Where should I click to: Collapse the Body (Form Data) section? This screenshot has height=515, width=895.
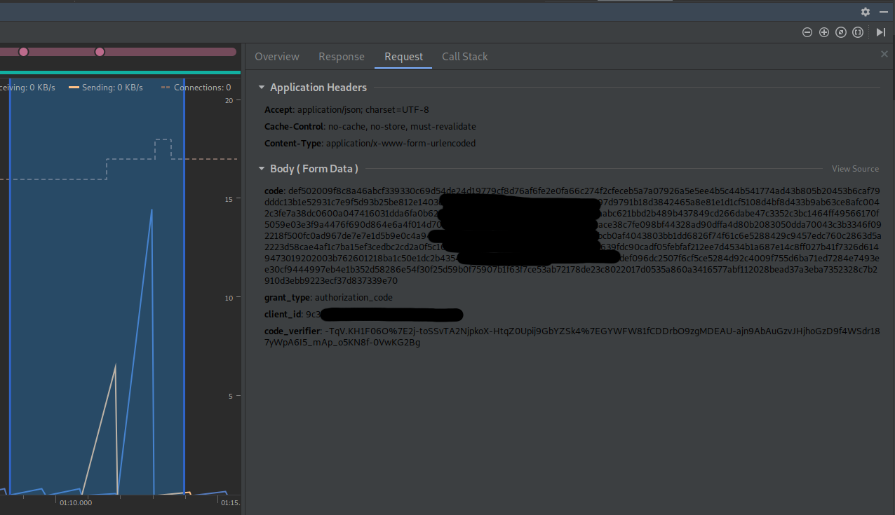pyautogui.click(x=262, y=169)
